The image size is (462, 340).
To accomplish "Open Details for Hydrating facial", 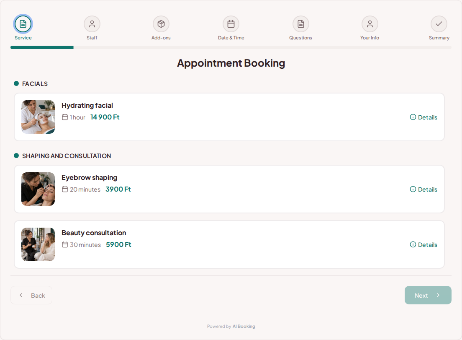I will [x=423, y=117].
